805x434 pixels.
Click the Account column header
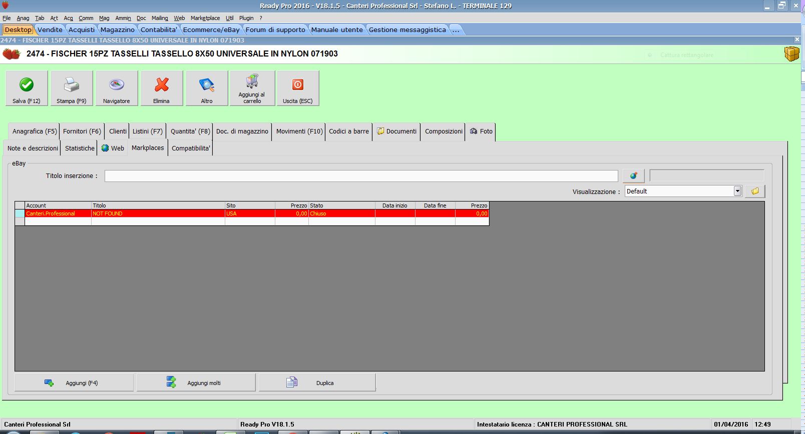(x=58, y=205)
